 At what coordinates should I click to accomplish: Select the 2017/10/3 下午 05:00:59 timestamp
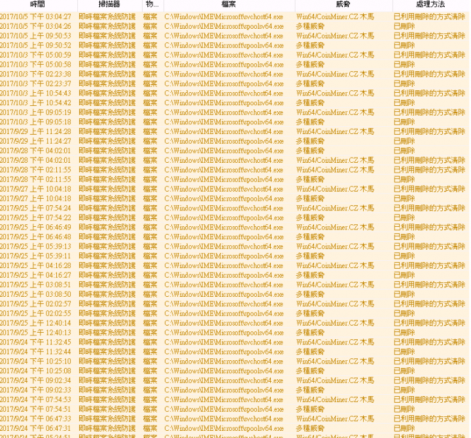pos(35,55)
